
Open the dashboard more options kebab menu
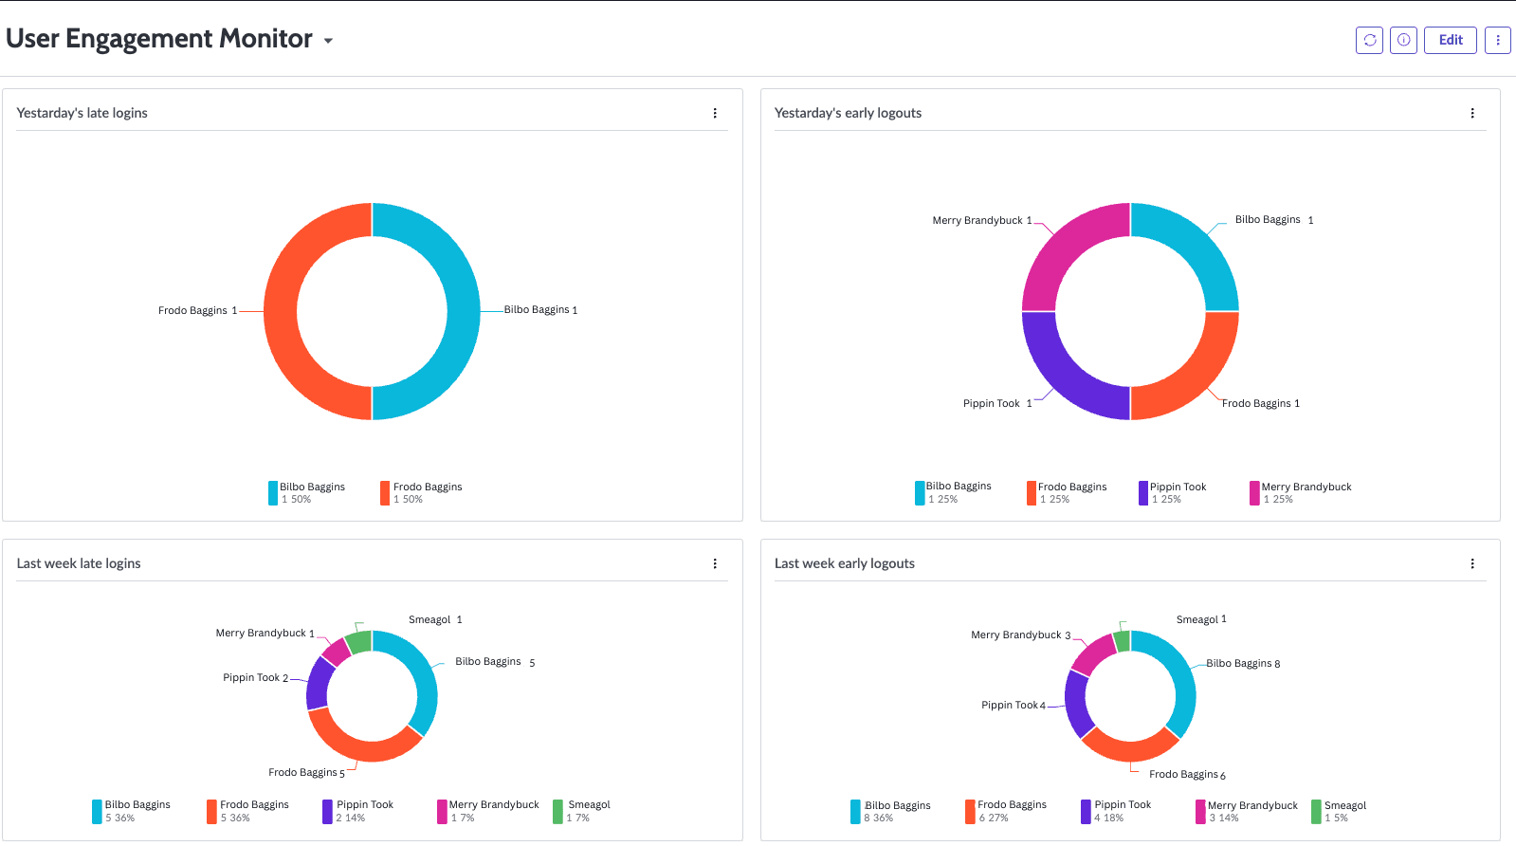click(x=1497, y=40)
